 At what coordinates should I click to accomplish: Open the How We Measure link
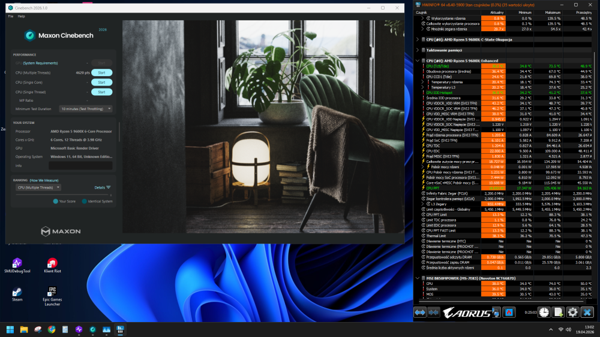pyautogui.click(x=44, y=181)
